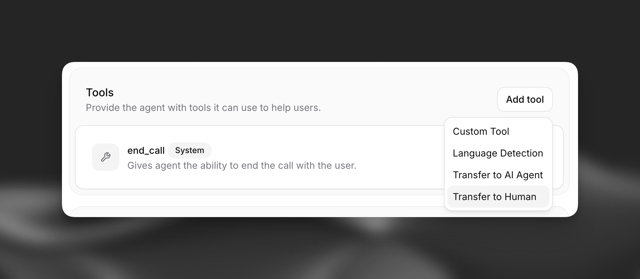Screen dimensions: 640x279
Task: Click inside the end_call description area
Action: [x=242, y=165]
